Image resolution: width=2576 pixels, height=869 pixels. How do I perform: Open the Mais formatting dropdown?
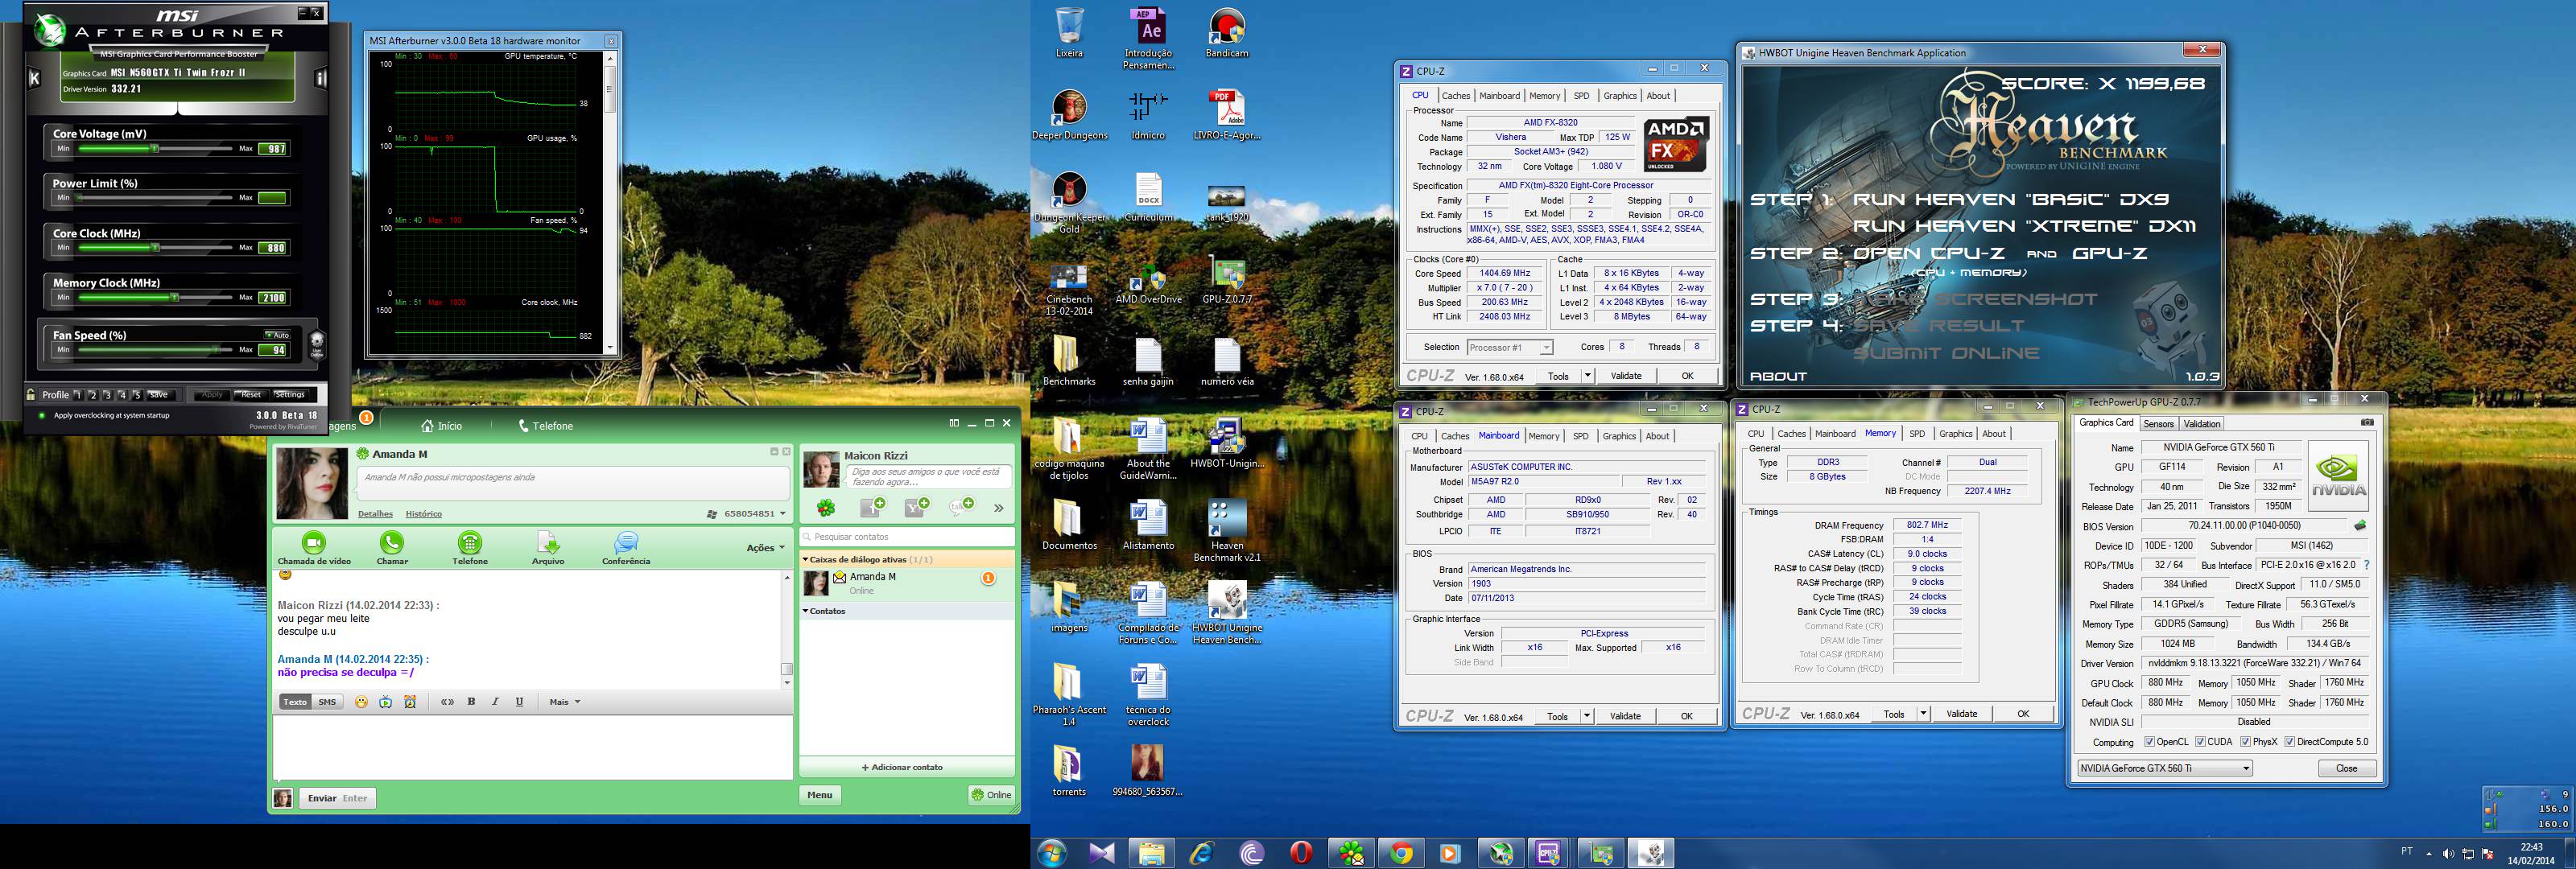[565, 702]
